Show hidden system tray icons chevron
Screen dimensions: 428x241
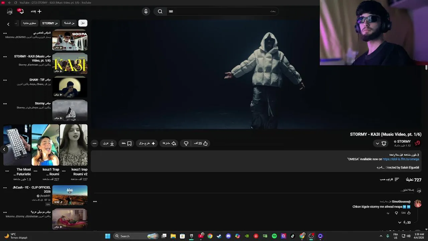(381, 236)
